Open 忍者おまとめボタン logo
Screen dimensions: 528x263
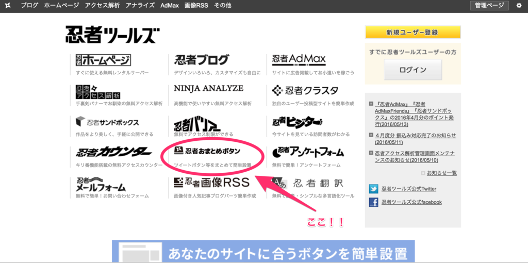pos(207,151)
